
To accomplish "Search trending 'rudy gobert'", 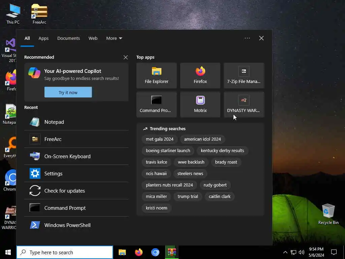I will (x=215, y=185).
